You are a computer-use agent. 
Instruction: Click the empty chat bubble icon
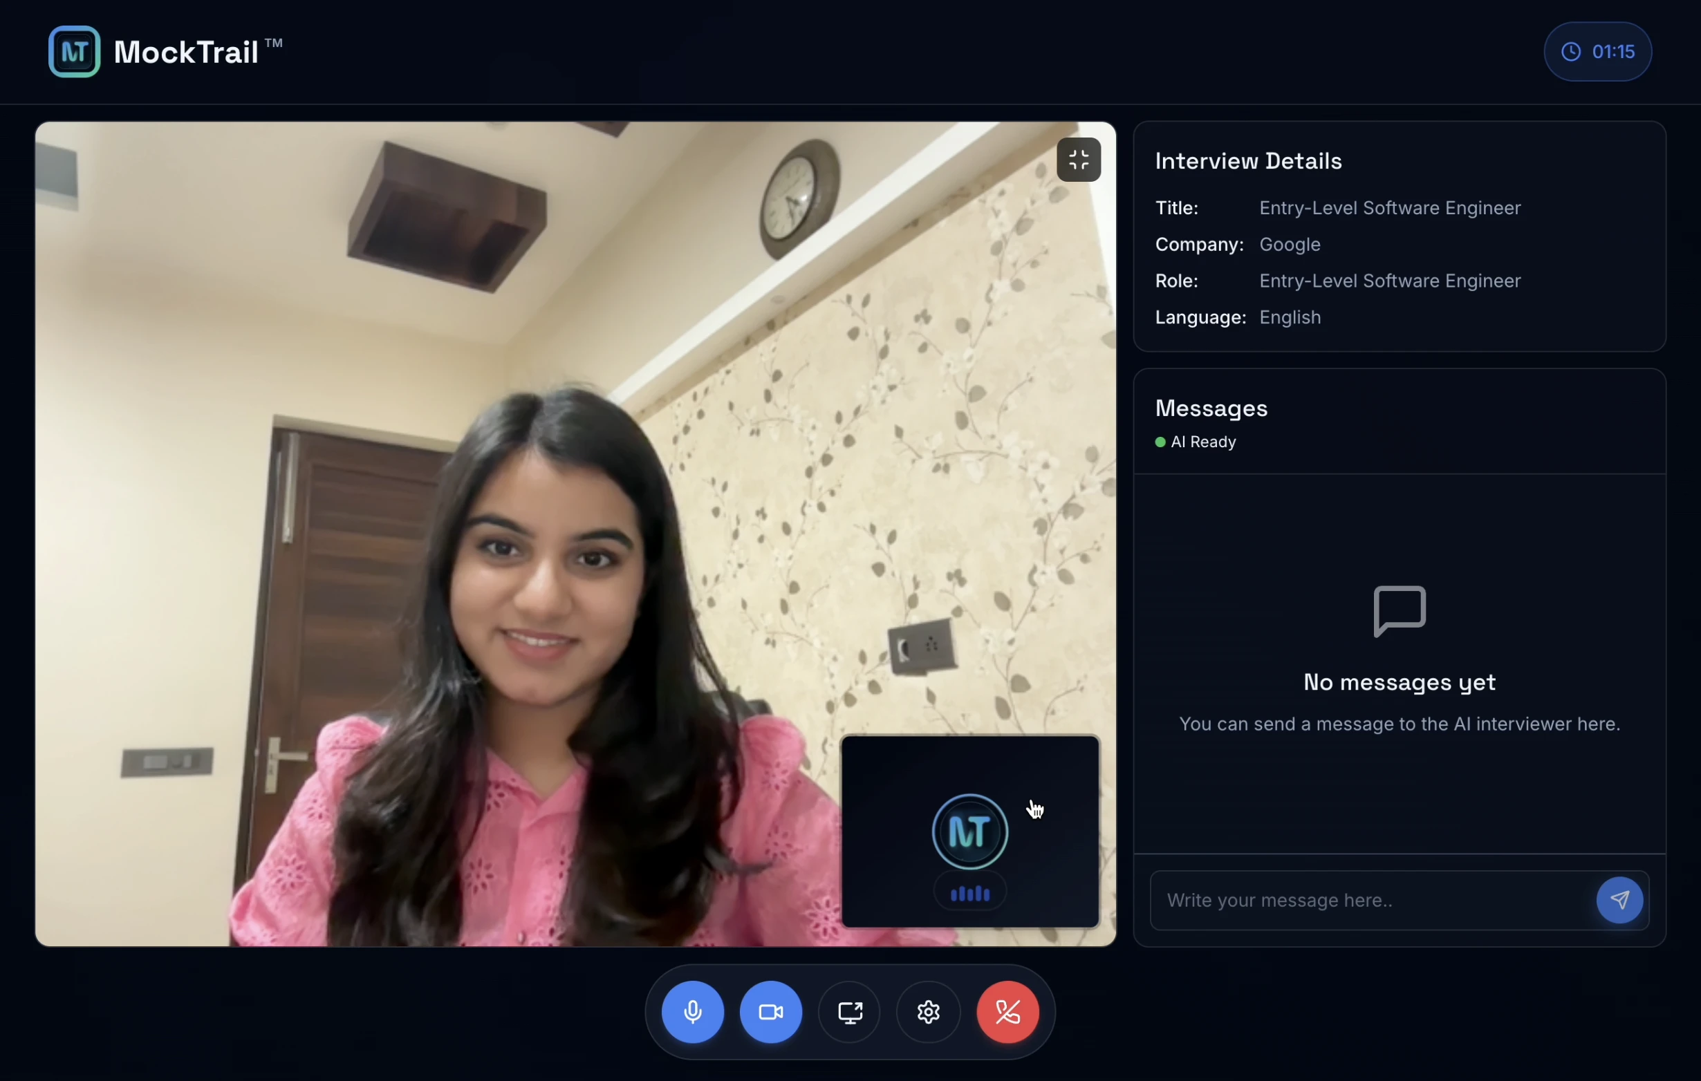[x=1399, y=611]
